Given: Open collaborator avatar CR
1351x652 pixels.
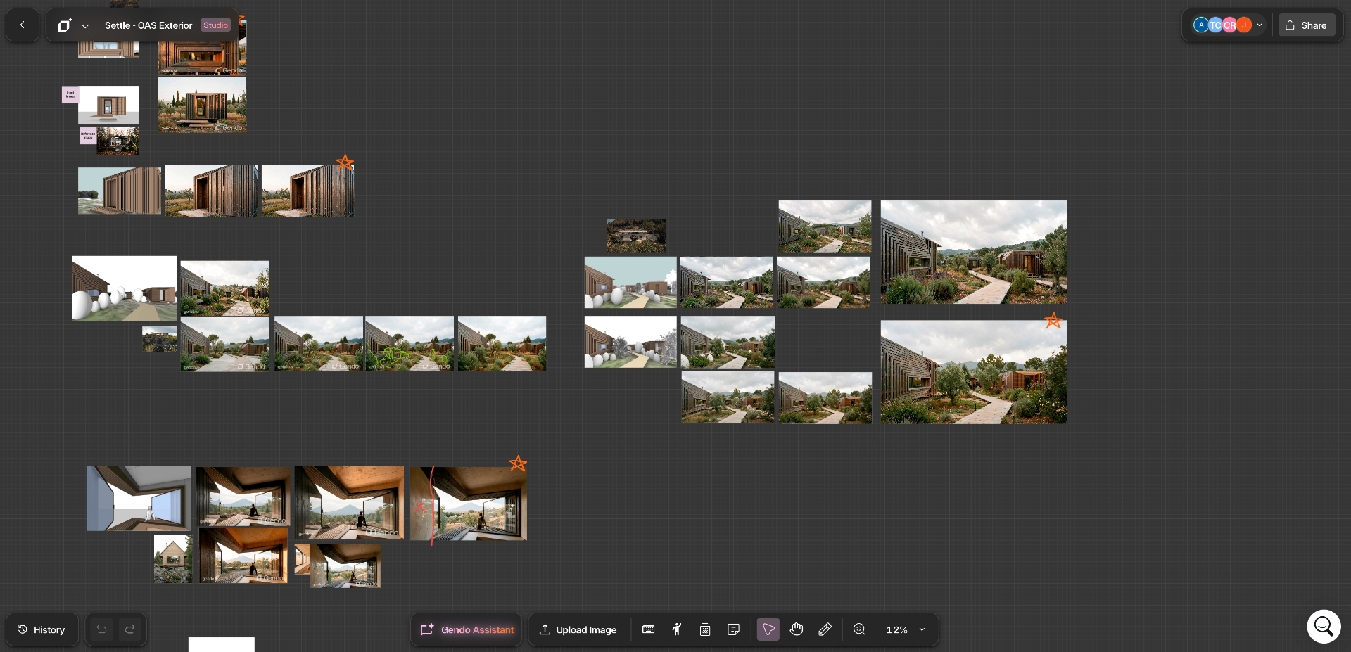Looking at the screenshot, I should (1229, 25).
